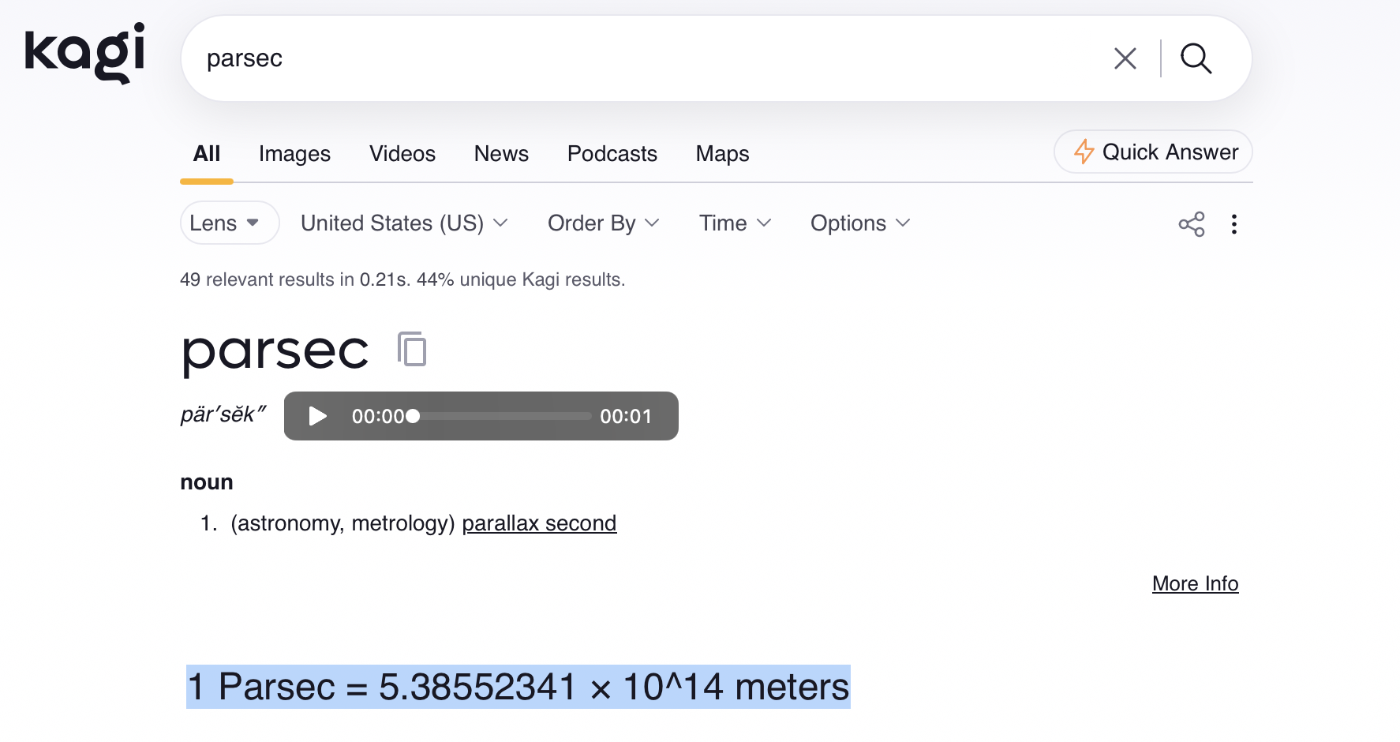The height and width of the screenshot is (742, 1400).
Task: Open the three-dot more menu
Action: coord(1234,224)
